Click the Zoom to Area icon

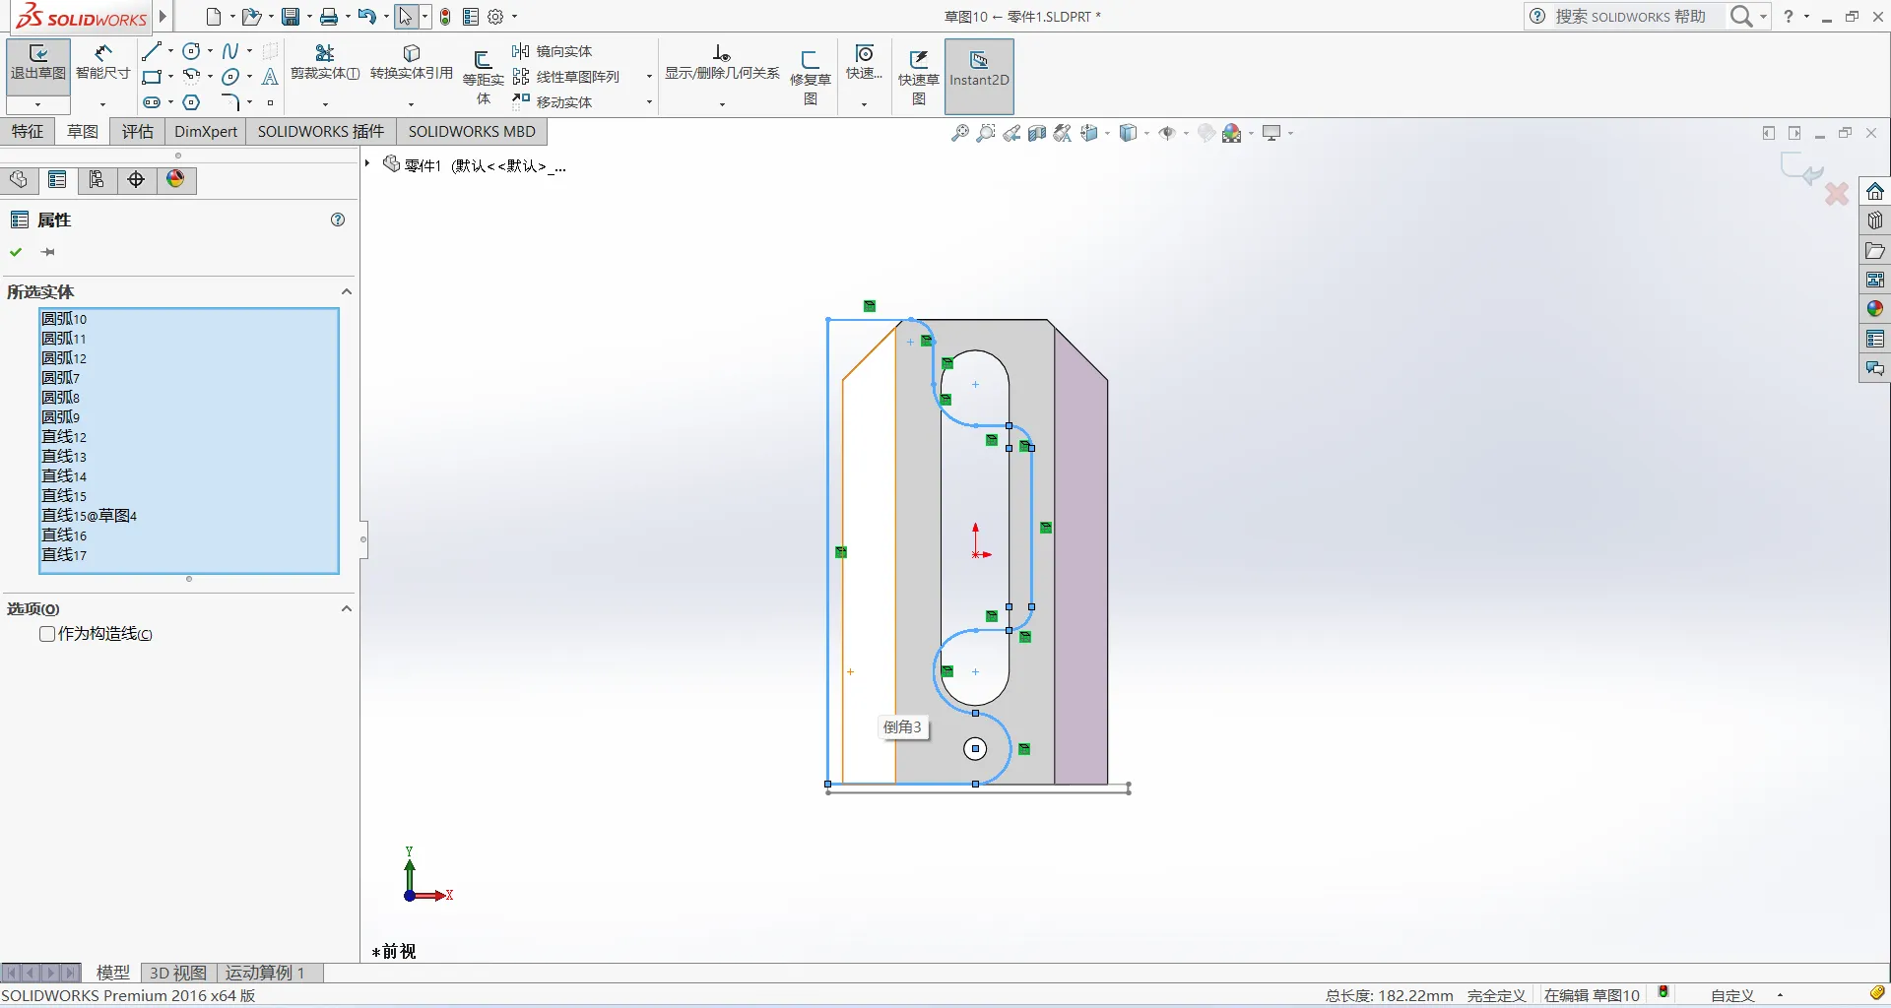pos(986,133)
